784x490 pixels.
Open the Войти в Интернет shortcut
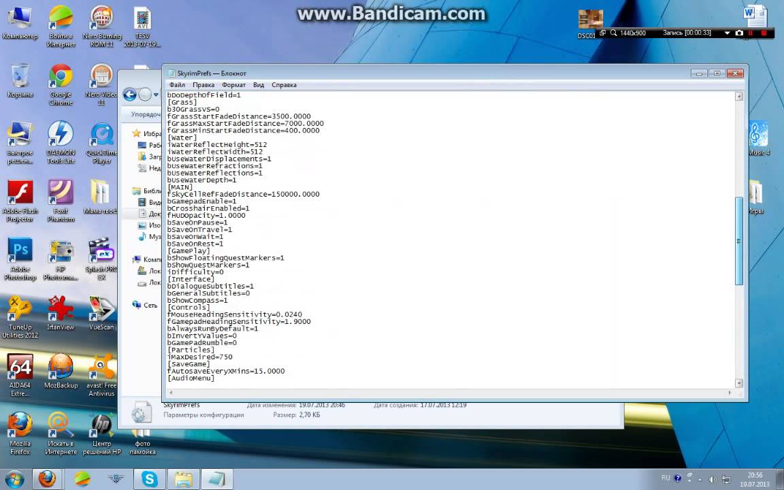click(61, 26)
